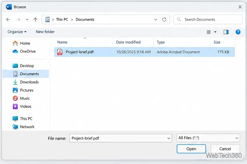Open Network in the sidebar
The width and height of the screenshot is (247, 164).
click(x=23, y=127)
